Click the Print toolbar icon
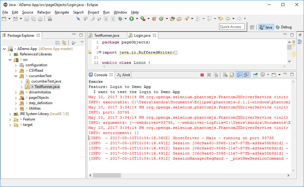The image size is (304, 187). coord(40,19)
